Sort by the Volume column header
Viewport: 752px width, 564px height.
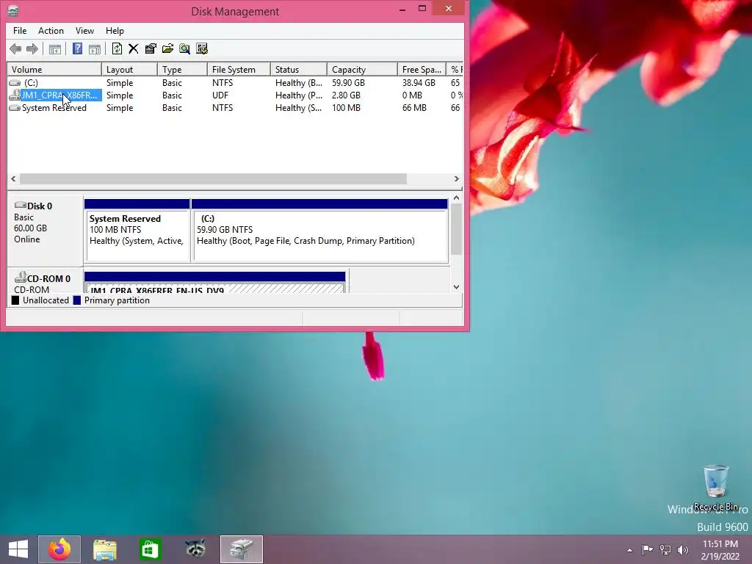point(54,70)
